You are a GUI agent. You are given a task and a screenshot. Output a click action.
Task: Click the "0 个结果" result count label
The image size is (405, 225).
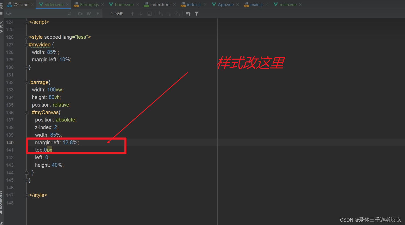click(117, 14)
